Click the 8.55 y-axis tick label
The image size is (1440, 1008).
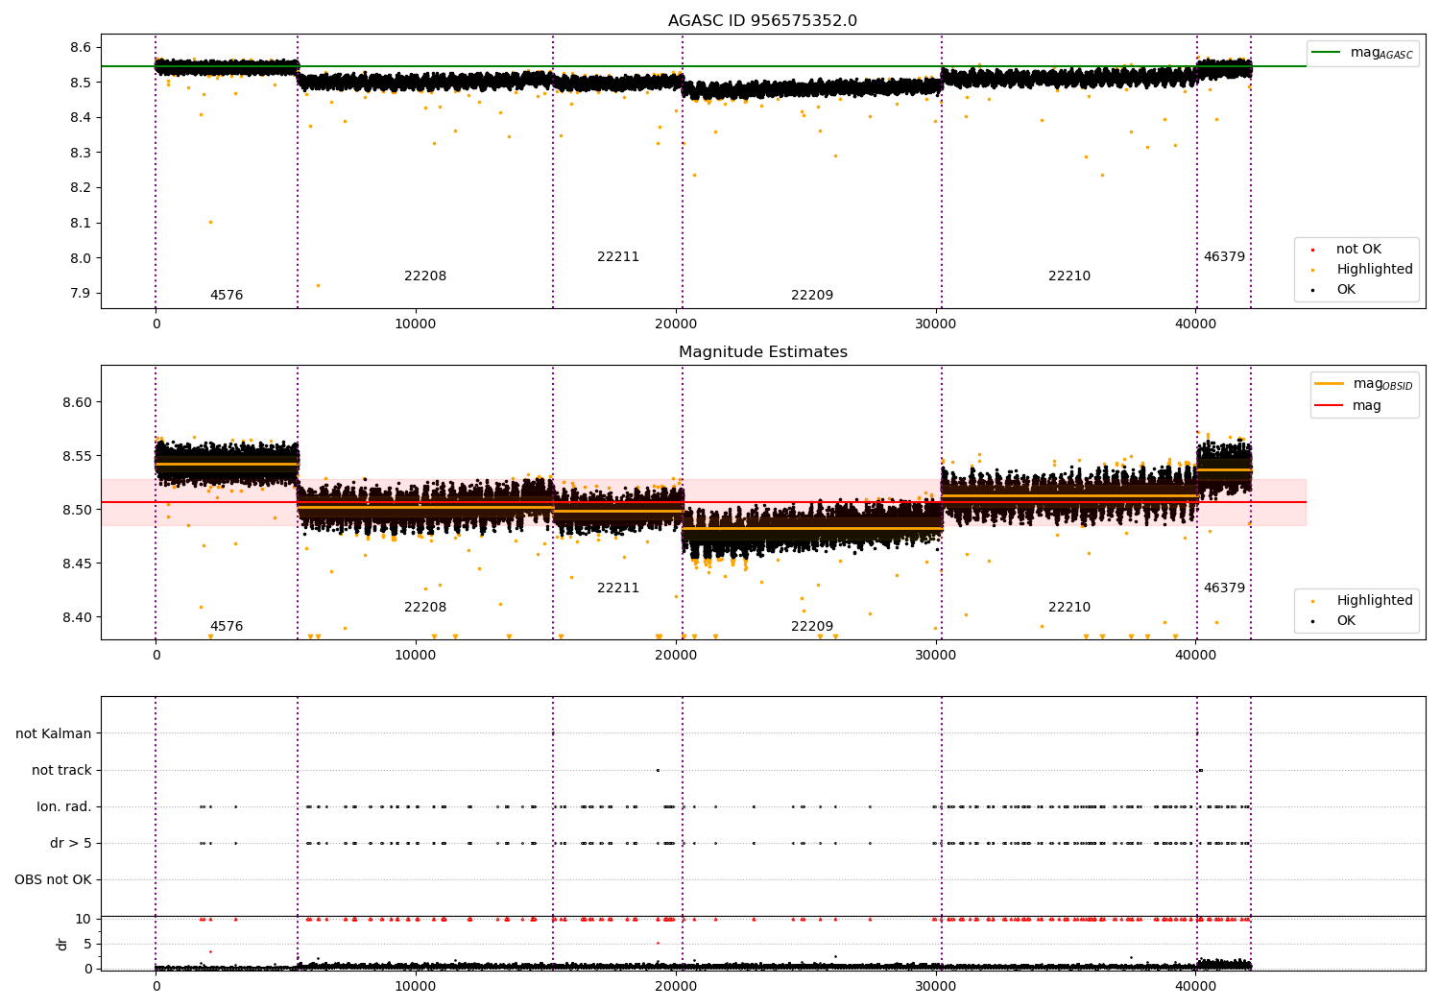click(x=77, y=457)
